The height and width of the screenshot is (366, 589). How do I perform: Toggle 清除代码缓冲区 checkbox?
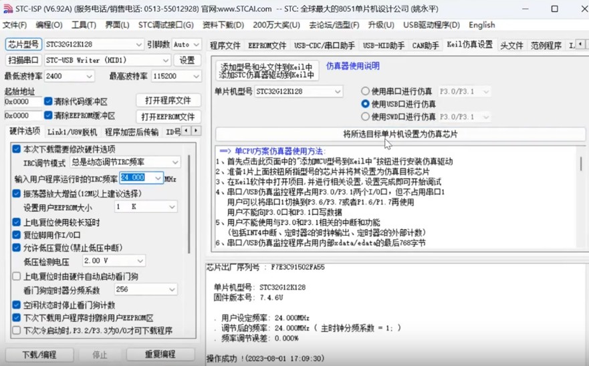pyautogui.click(x=48, y=101)
